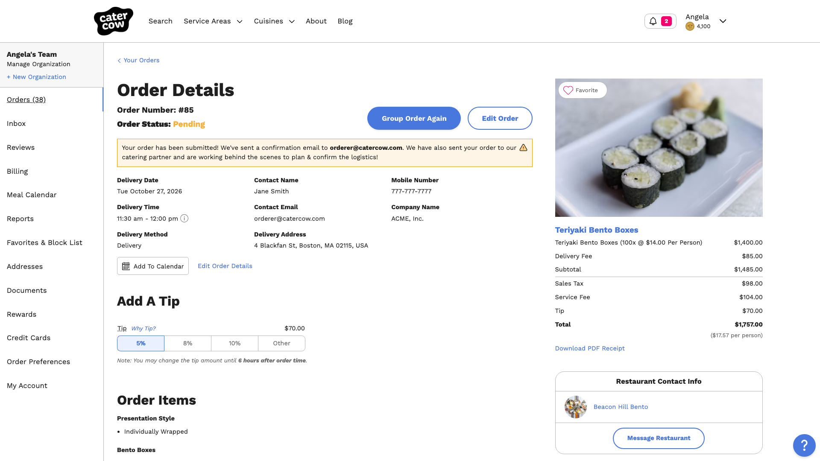820x461 pixels.
Task: Click Message Restaurant button
Action: tap(659, 438)
